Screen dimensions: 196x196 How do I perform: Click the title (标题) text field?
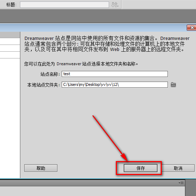coord(65,5)
